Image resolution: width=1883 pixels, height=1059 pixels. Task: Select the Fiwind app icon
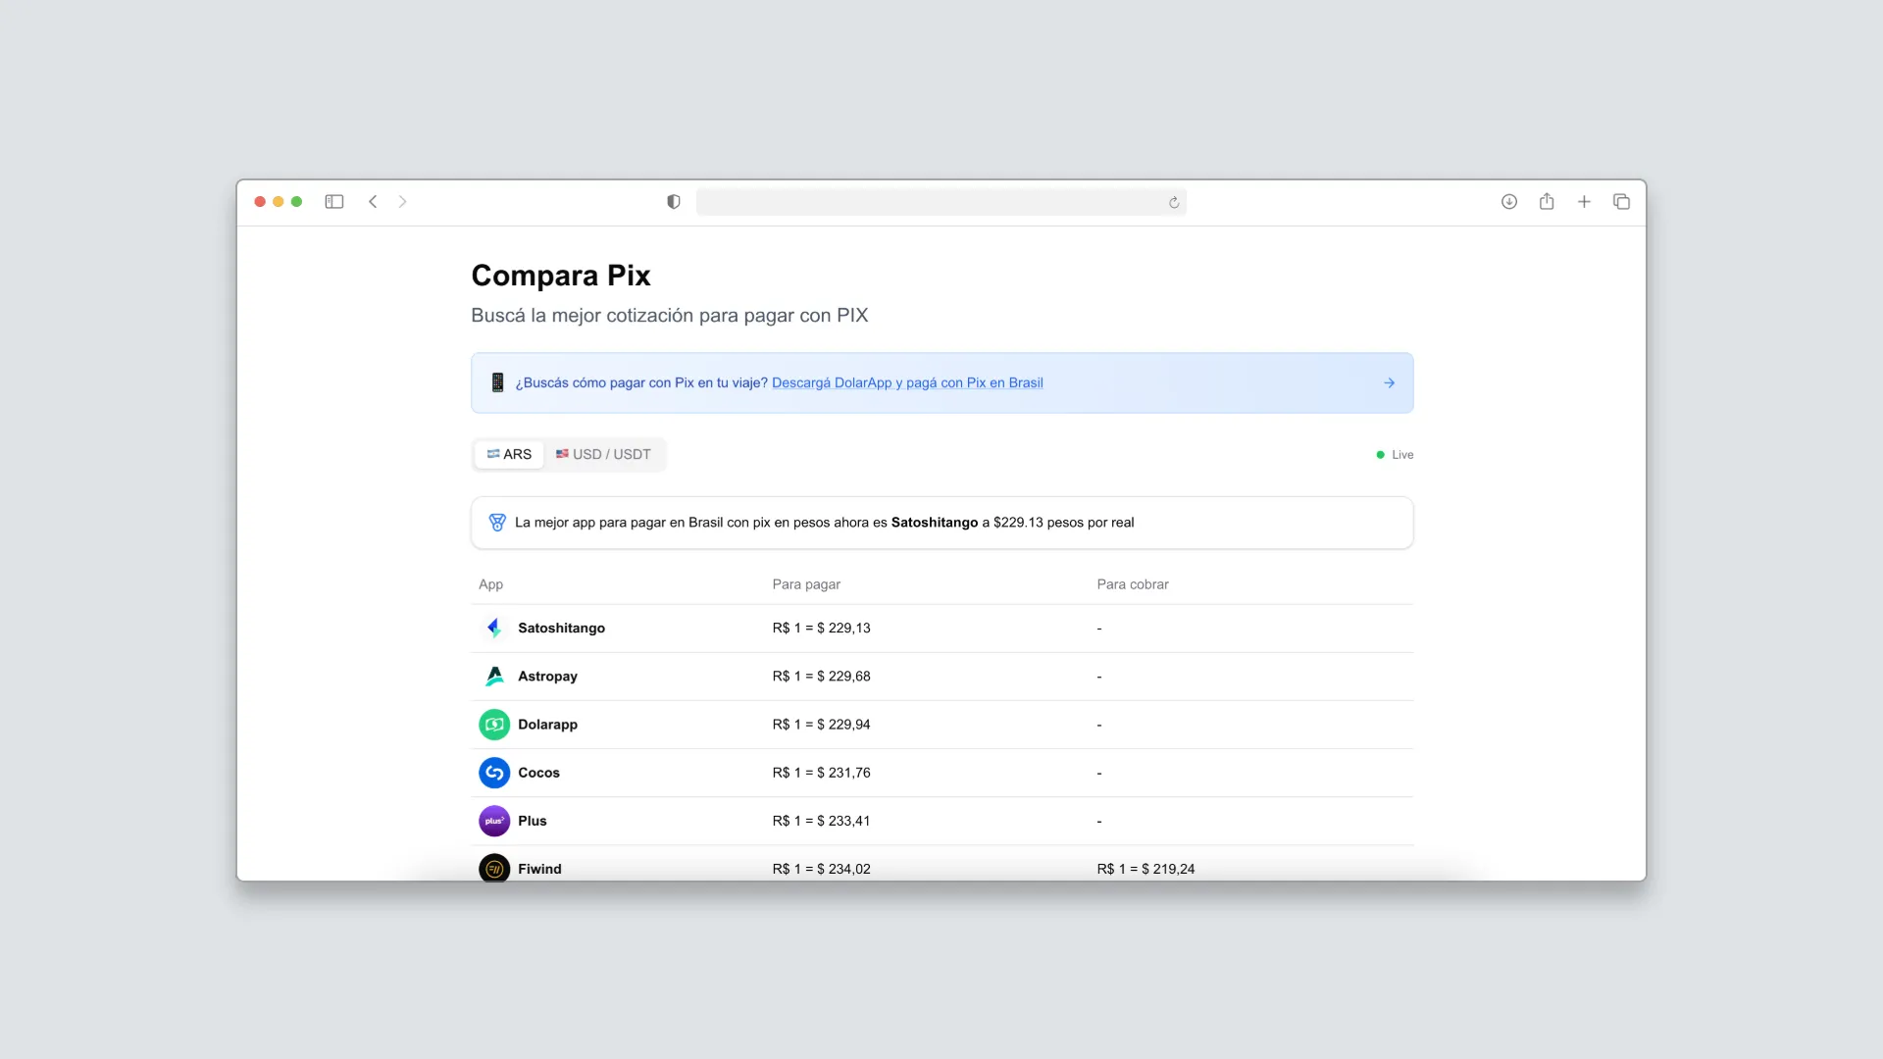[494, 869]
